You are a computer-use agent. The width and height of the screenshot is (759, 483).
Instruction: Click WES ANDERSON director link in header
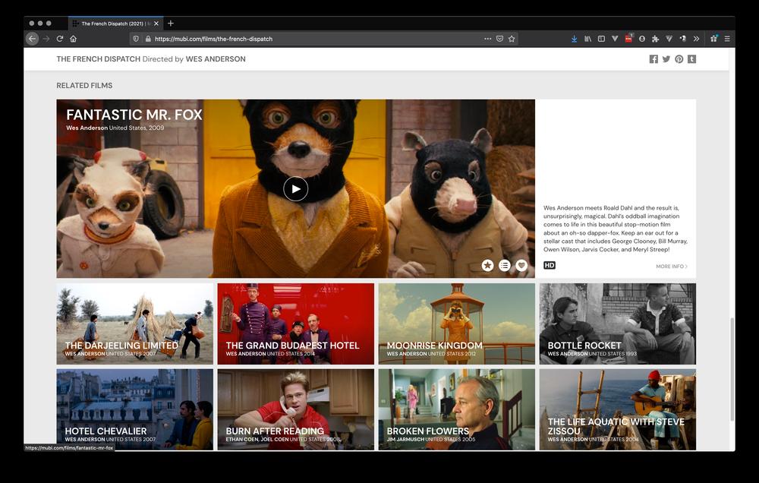click(216, 59)
